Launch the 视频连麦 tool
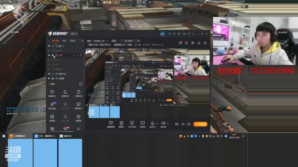 coord(52,106)
